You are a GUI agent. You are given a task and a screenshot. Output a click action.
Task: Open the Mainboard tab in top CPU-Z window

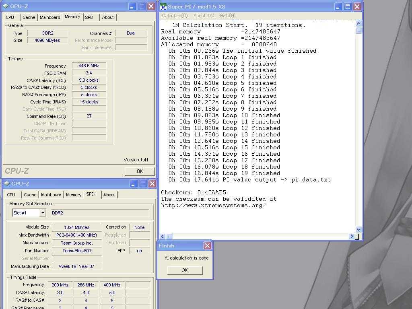(x=50, y=17)
